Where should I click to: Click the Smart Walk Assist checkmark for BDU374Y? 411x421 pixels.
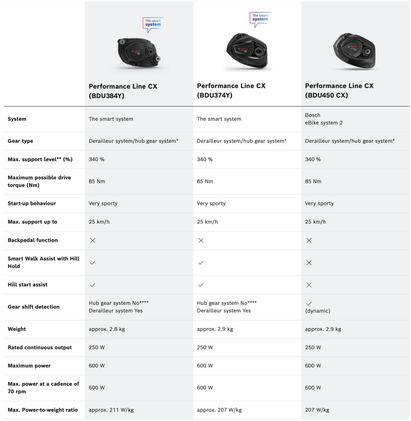(201, 263)
